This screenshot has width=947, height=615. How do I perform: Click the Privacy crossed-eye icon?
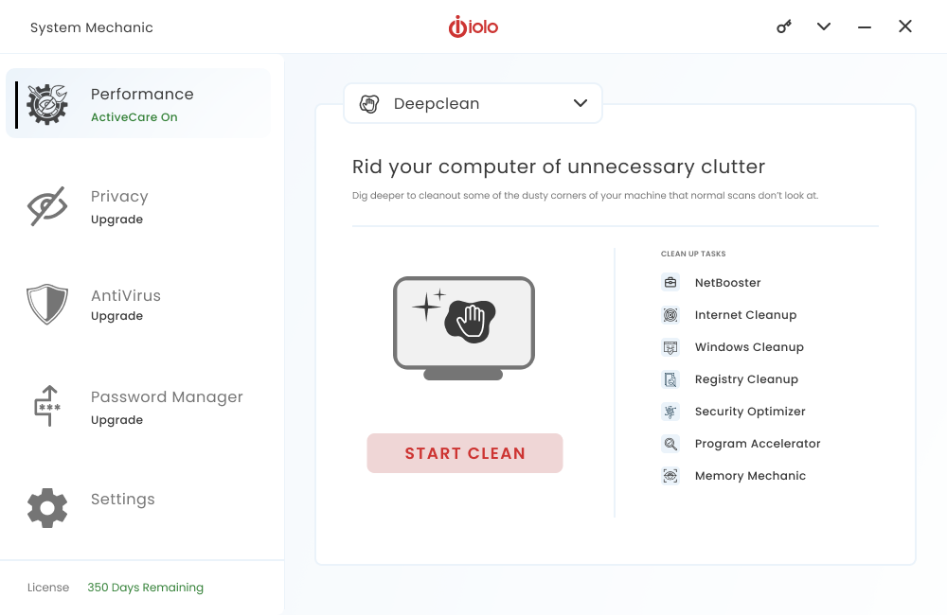[47, 206]
